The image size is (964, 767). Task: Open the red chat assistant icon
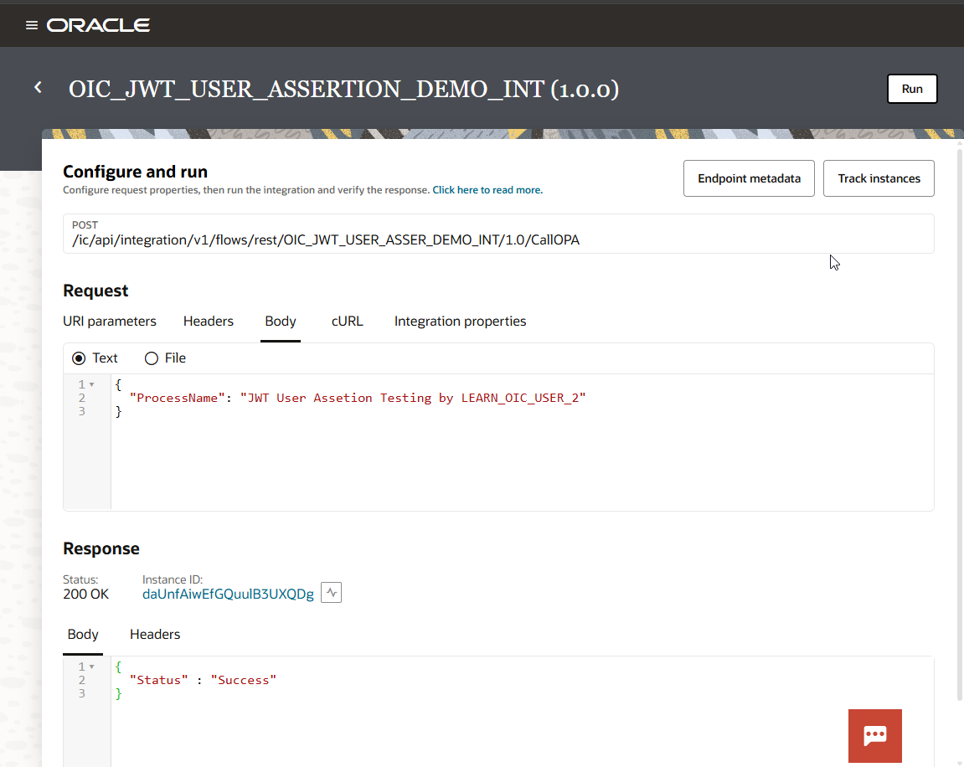click(x=874, y=735)
